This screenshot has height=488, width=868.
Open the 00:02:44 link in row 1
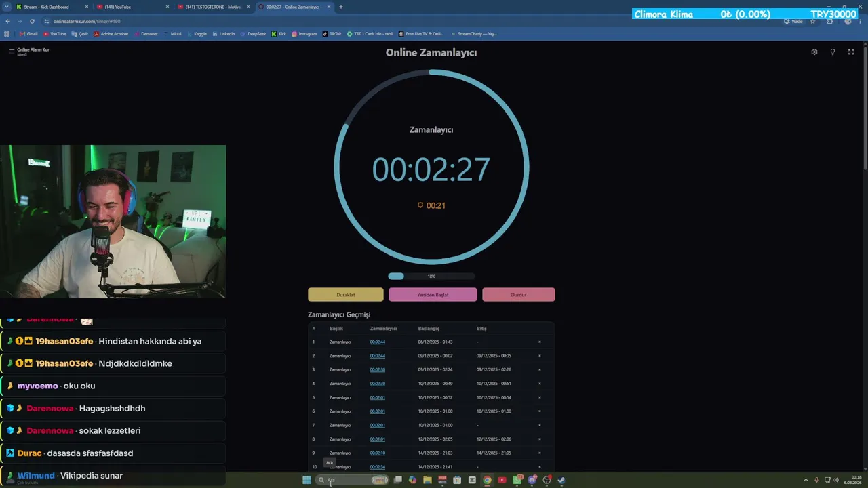click(x=378, y=342)
